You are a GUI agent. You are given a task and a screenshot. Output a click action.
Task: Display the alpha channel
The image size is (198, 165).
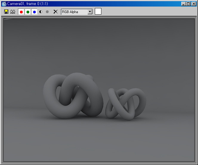[x=41, y=12]
